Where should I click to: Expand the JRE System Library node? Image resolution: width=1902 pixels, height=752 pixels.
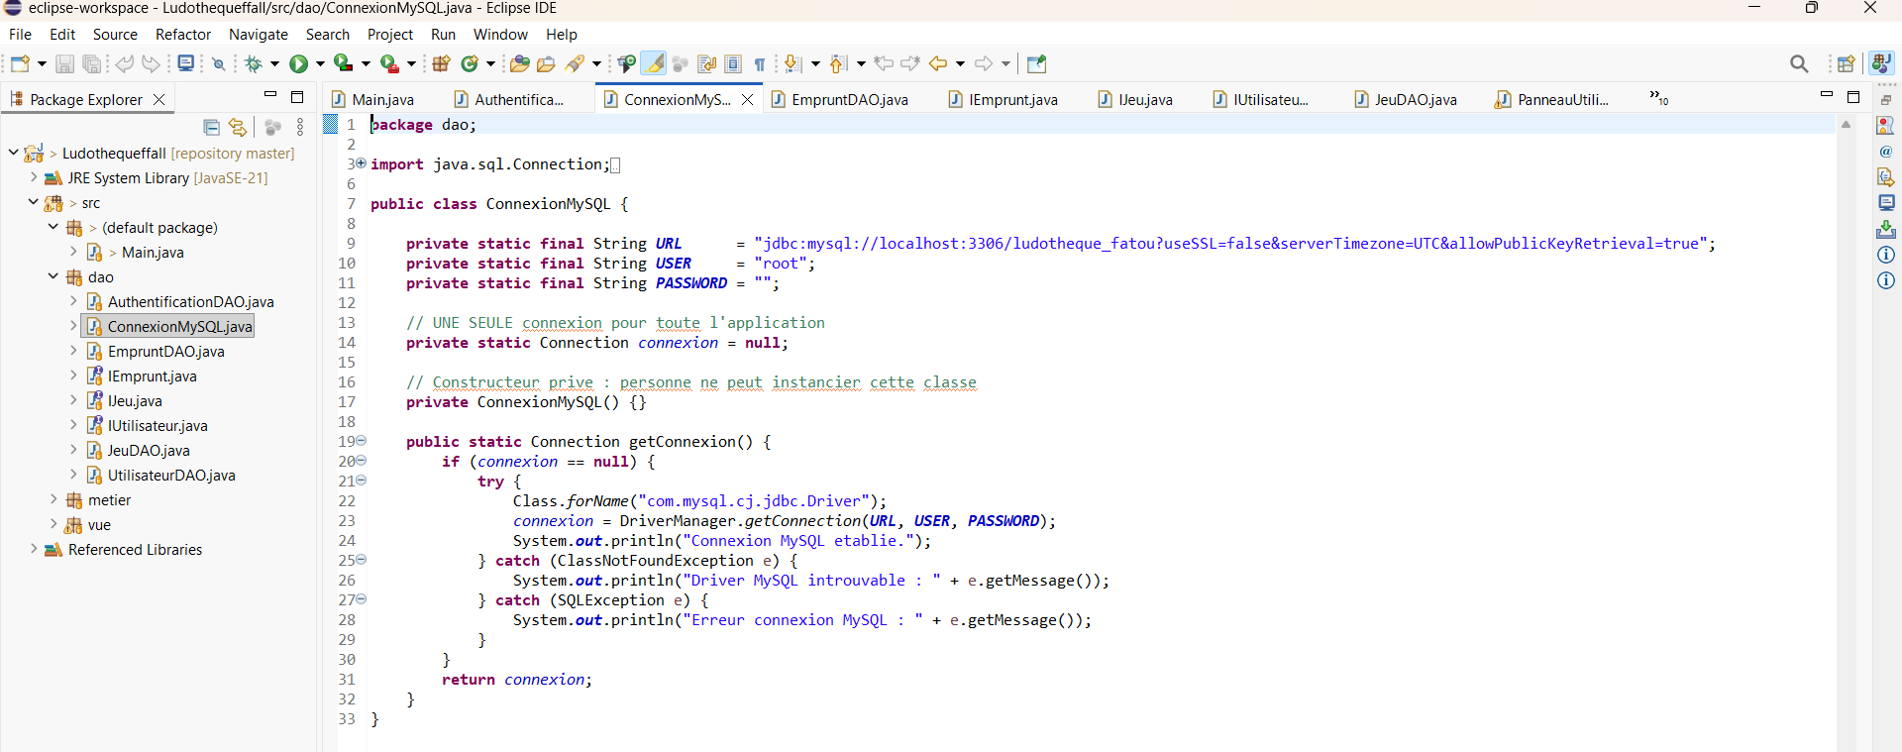(x=34, y=177)
